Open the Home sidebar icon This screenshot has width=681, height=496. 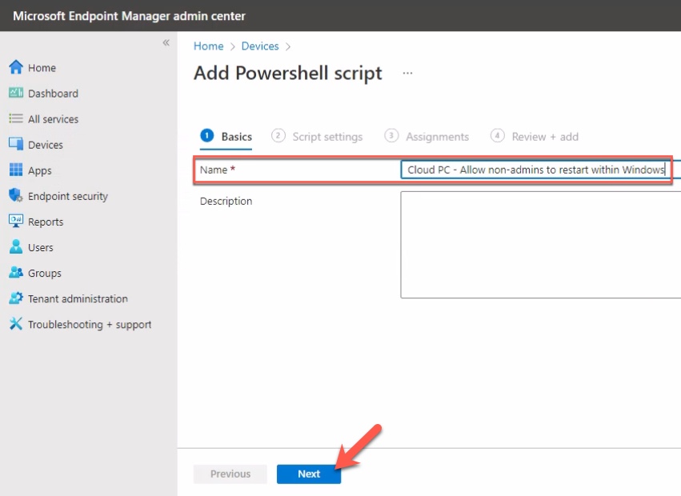[x=16, y=67]
